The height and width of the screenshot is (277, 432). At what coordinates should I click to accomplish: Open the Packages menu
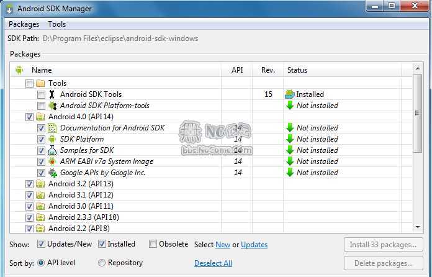24,24
